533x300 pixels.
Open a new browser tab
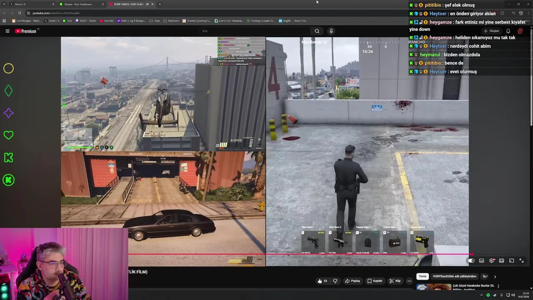(x=160, y=4)
